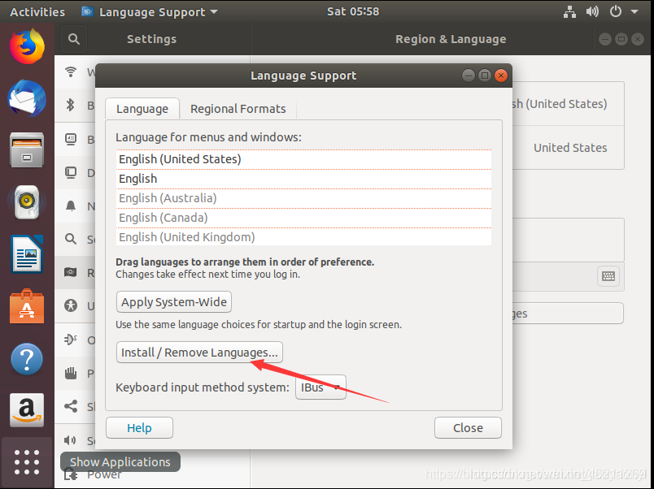
Task: Select English (Australia) in language list
Action: (303, 198)
